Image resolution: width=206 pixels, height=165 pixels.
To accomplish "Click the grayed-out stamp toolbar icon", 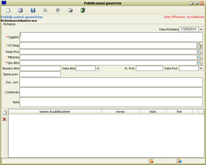I will [x=58, y=10].
